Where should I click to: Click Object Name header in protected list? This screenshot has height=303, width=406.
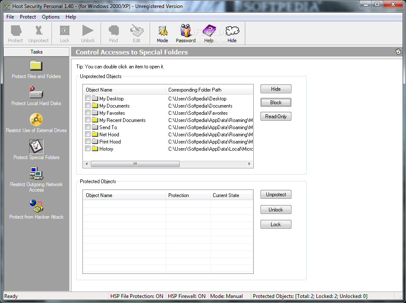(124, 195)
